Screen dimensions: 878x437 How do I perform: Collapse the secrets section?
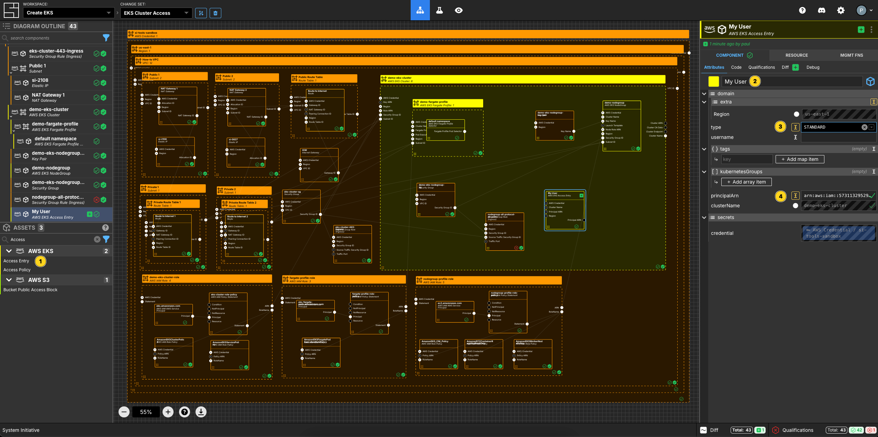pos(704,217)
